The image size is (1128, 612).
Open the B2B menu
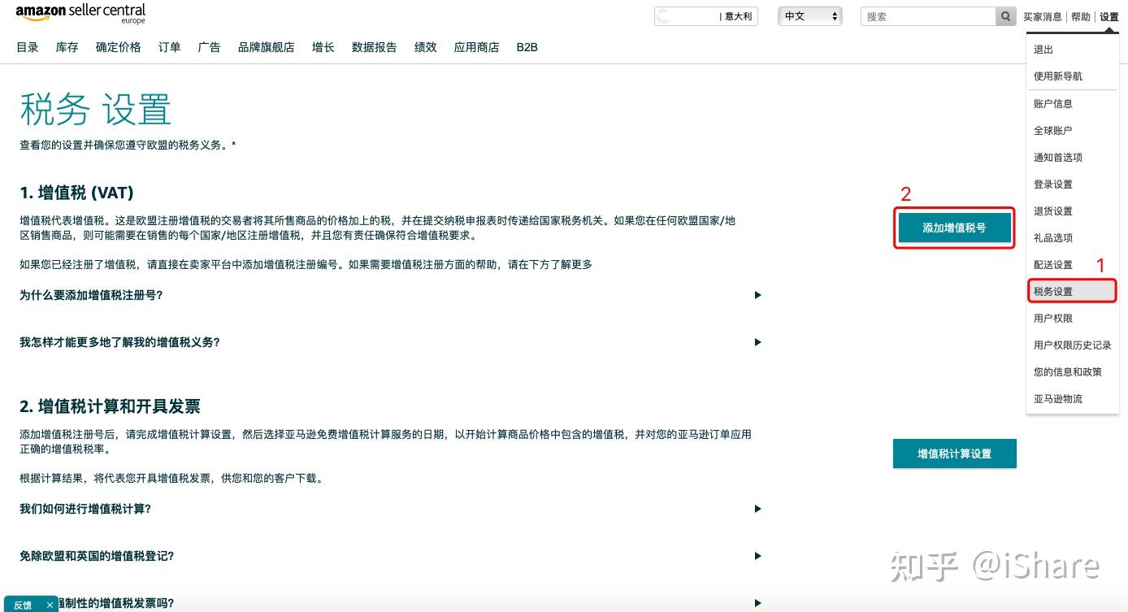click(x=528, y=47)
